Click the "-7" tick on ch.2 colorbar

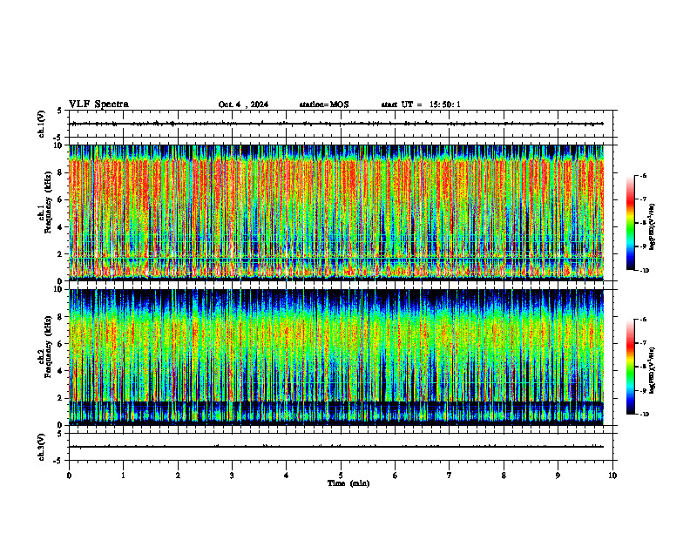tap(643, 343)
